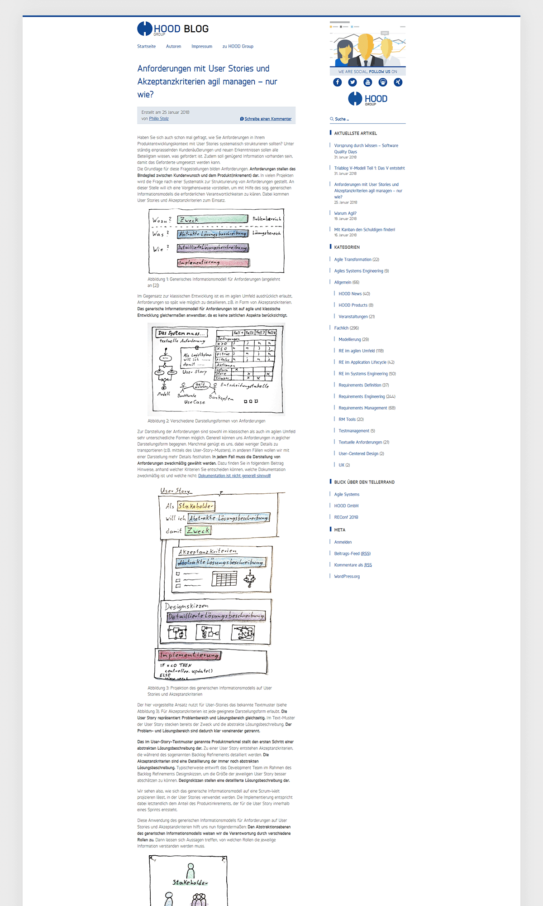Click the Anmelden login link
543x906 pixels.
(343, 542)
